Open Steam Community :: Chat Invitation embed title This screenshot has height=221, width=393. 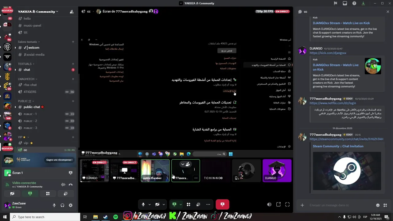click(x=338, y=146)
